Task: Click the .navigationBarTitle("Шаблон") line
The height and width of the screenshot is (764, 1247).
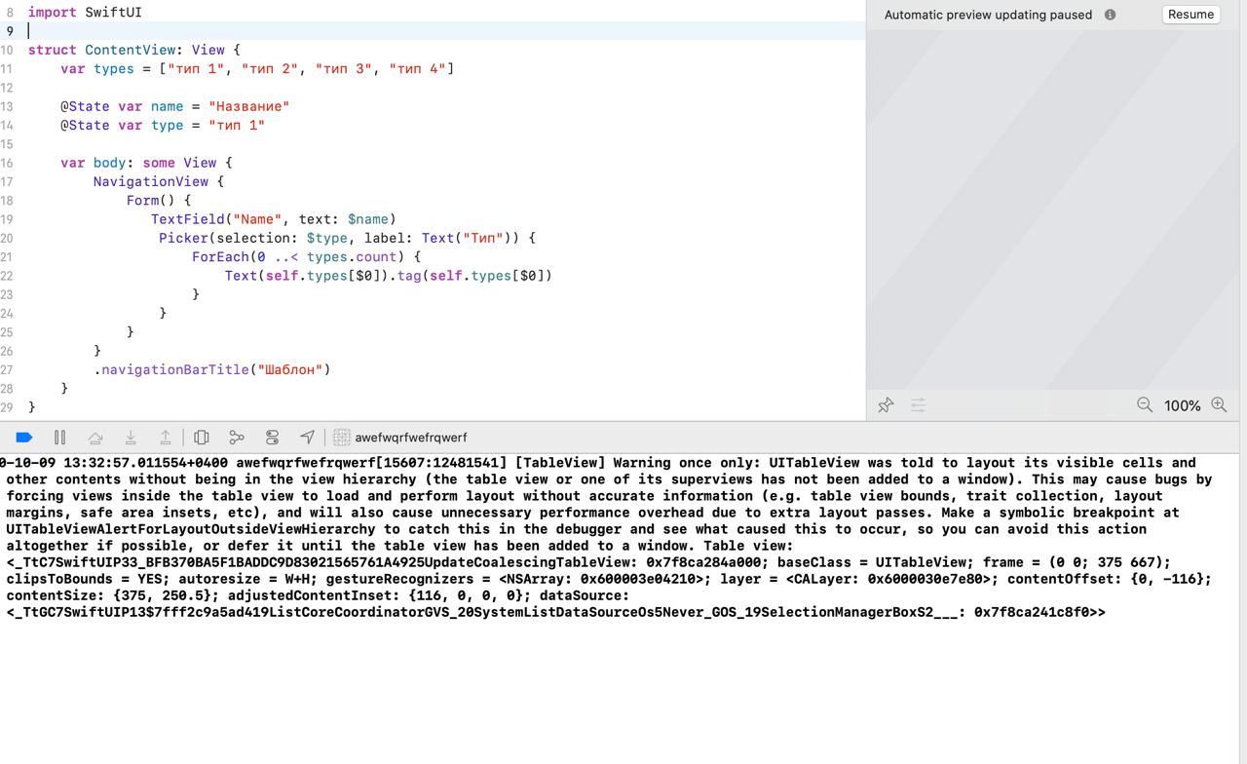Action: tap(212, 369)
